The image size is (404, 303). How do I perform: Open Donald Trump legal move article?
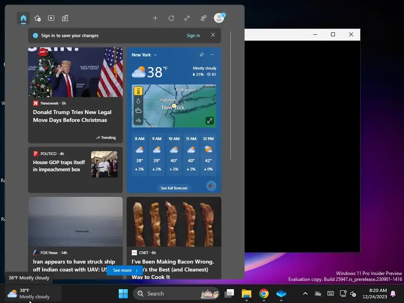pos(75,95)
